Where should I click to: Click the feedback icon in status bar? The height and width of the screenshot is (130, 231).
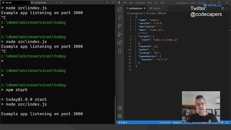point(222,122)
